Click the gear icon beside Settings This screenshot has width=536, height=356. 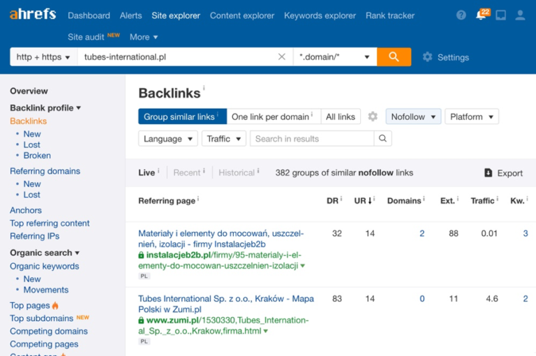coord(427,57)
